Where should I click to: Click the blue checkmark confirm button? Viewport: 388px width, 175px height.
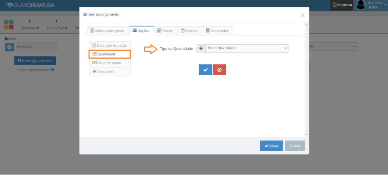point(205,70)
